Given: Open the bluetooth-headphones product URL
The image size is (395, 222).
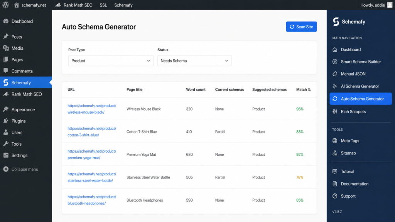Looking at the screenshot, I should [x=92, y=200].
